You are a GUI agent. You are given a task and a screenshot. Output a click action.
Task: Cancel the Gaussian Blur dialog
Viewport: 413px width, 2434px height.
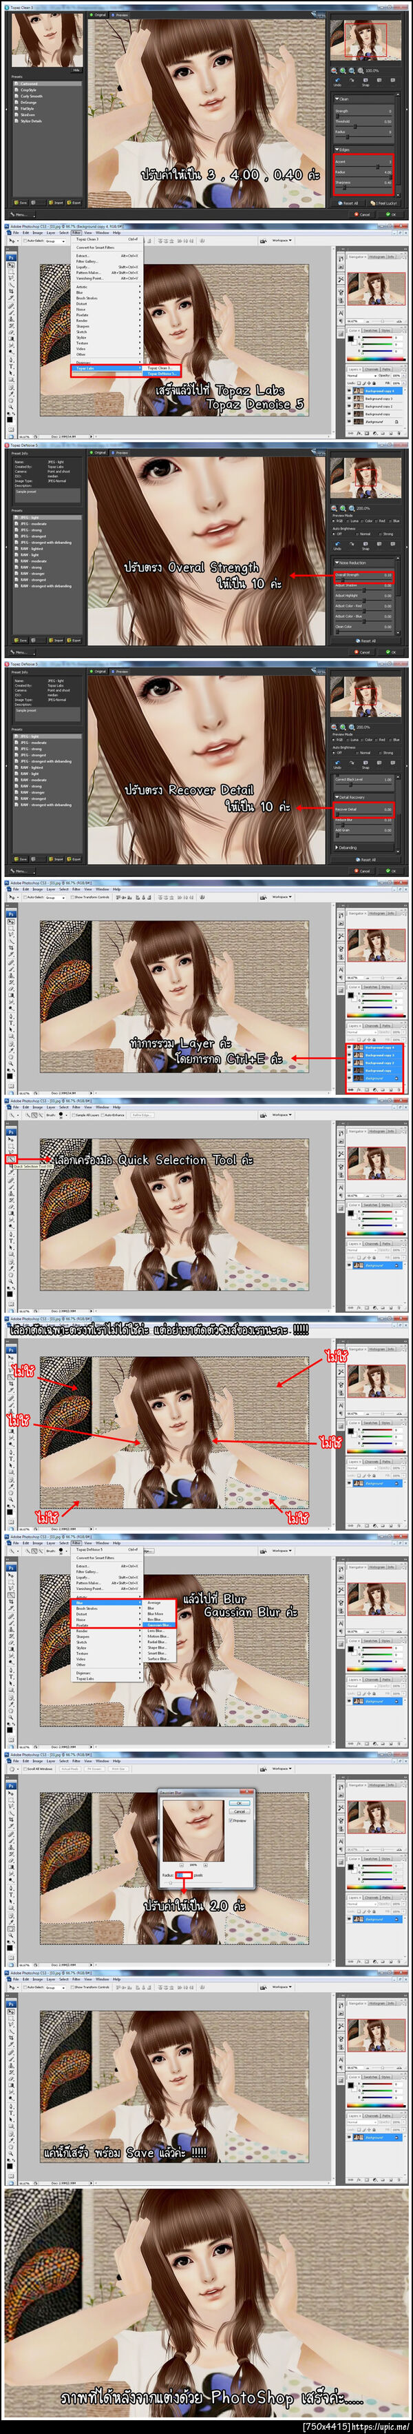click(240, 1811)
